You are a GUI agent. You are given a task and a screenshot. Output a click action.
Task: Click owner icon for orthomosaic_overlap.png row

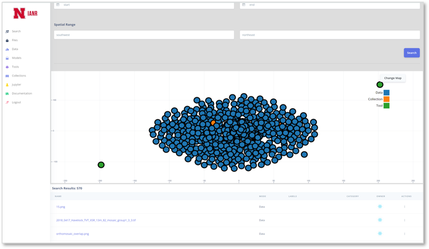(x=380, y=233)
